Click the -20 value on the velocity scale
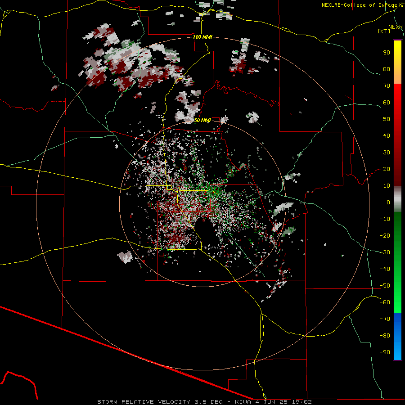The image size is (405, 405). tap(385, 235)
